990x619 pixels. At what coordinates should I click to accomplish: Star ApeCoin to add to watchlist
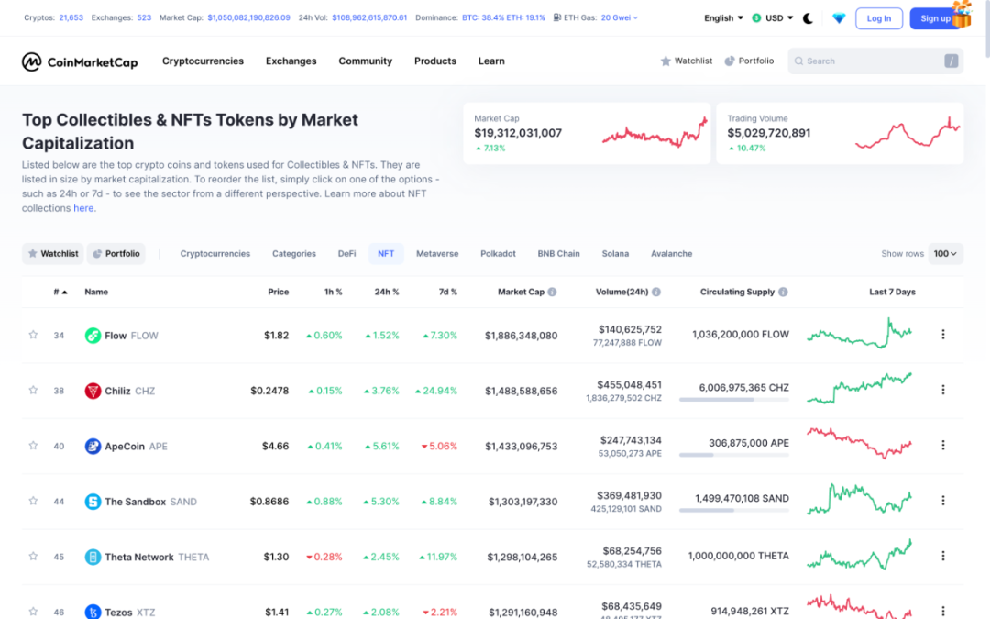tap(34, 446)
